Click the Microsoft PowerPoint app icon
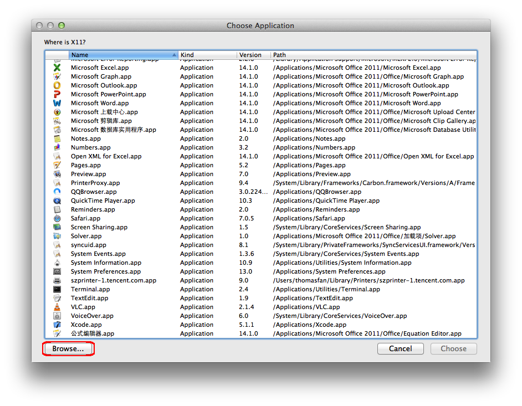 [x=57, y=94]
